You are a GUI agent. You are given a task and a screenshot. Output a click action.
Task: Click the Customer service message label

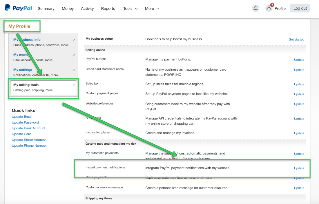(104, 187)
